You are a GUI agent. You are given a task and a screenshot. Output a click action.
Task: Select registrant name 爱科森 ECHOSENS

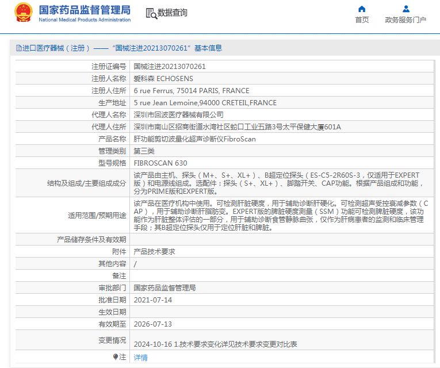pos(163,79)
